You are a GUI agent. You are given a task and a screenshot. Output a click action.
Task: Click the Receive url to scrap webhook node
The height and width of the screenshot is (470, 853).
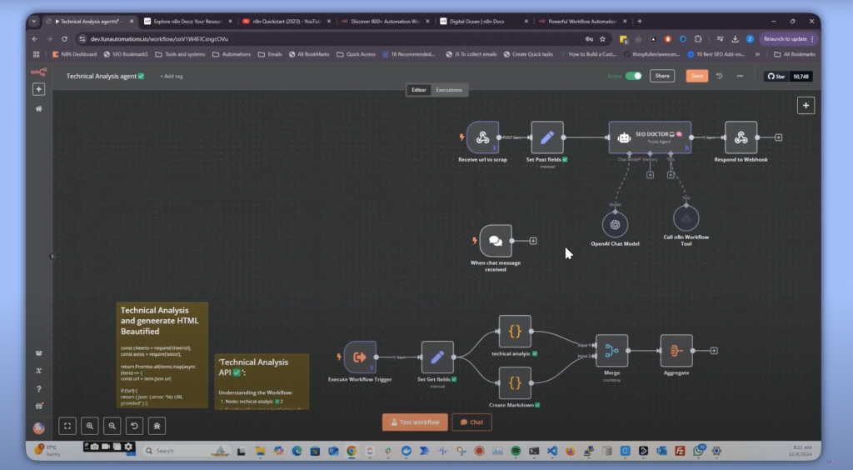482,137
